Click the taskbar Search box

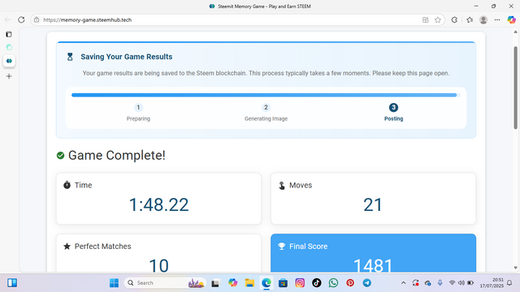tap(165, 283)
